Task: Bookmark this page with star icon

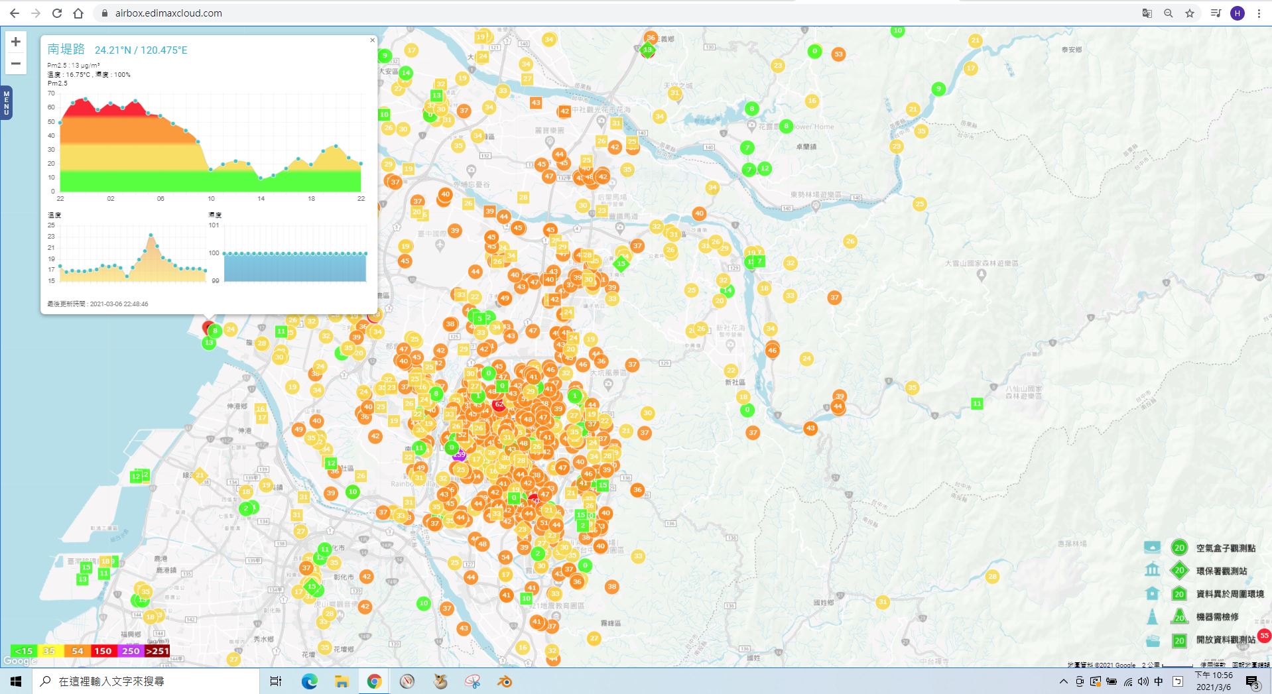Action: (x=1190, y=13)
